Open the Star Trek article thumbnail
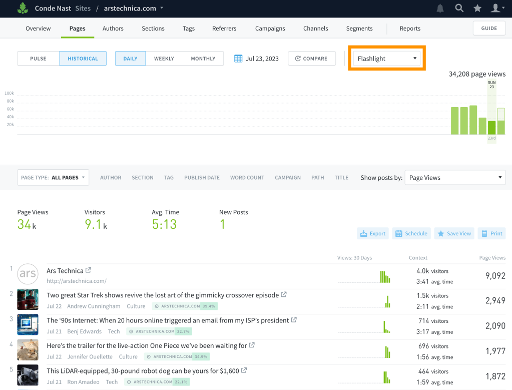 click(x=28, y=299)
